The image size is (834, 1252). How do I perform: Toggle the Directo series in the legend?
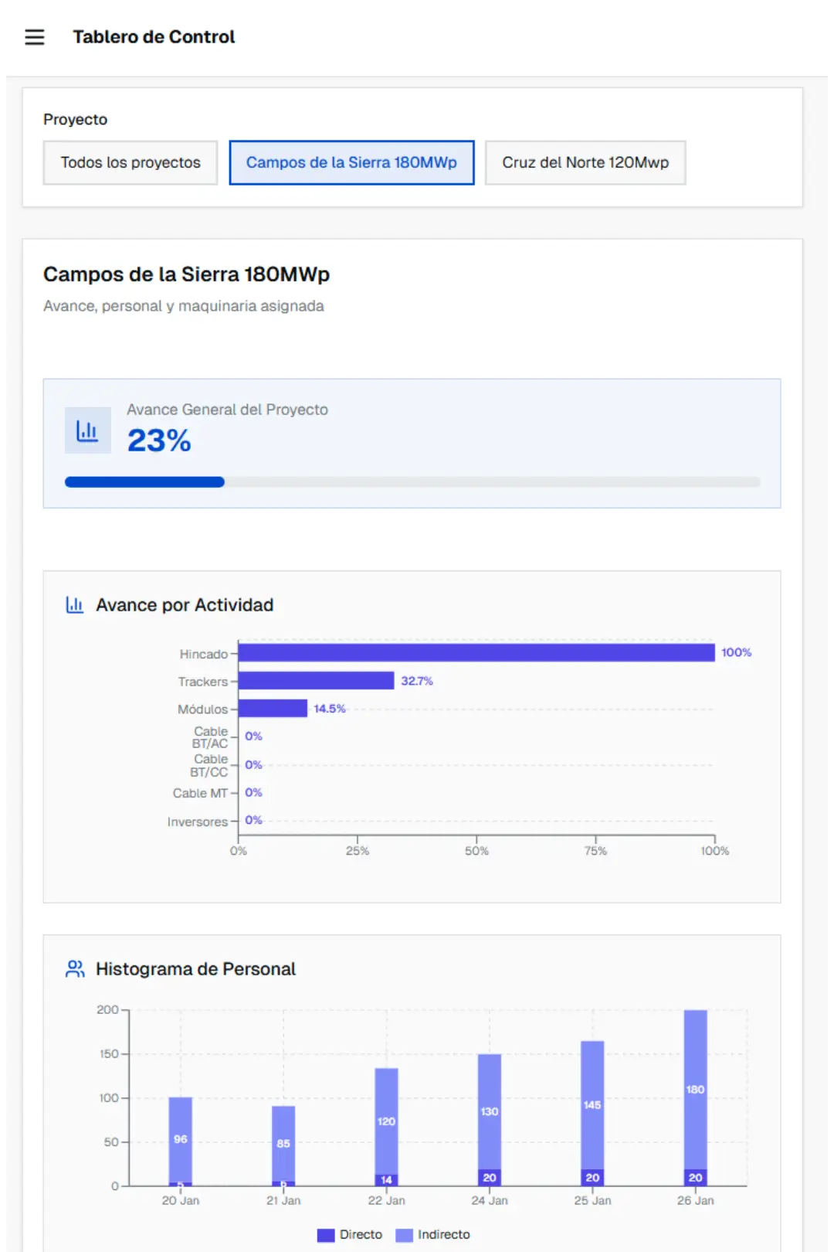[x=350, y=1234]
